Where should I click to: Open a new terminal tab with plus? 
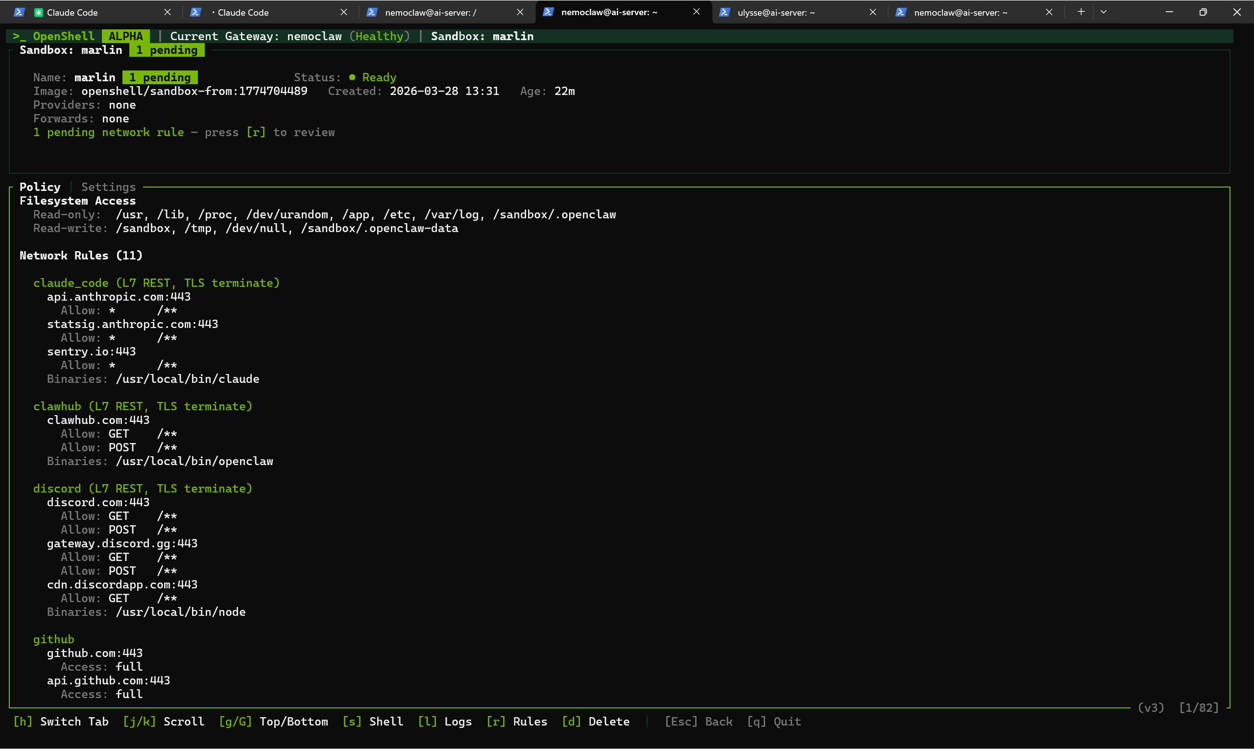tap(1081, 12)
